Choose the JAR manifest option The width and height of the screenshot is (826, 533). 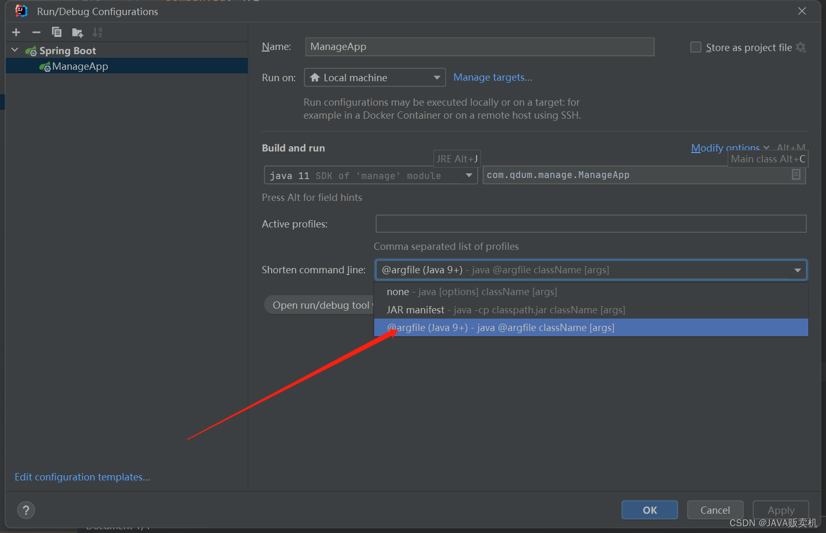pyautogui.click(x=591, y=310)
